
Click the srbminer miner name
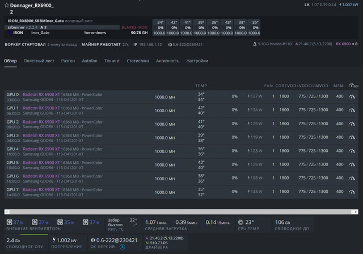coord(16,27)
